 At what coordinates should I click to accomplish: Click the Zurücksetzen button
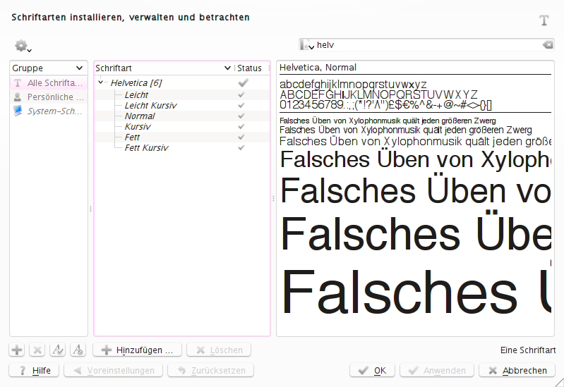[211, 371]
